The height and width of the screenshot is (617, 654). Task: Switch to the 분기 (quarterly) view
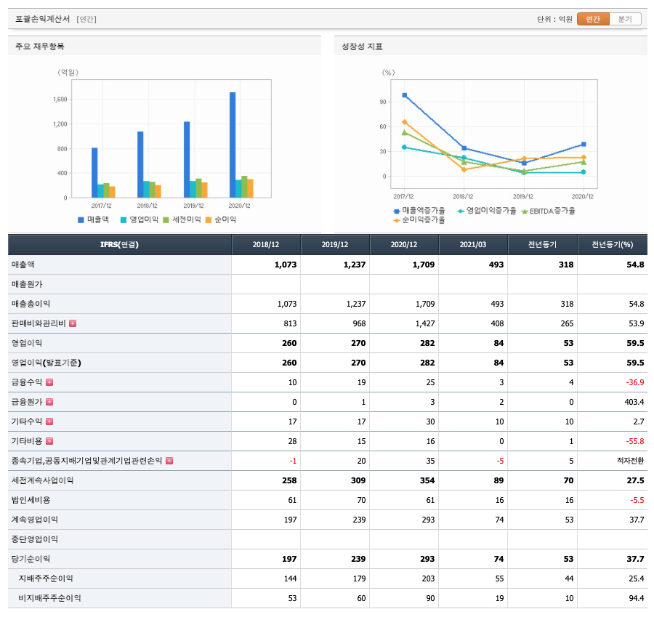tap(625, 19)
